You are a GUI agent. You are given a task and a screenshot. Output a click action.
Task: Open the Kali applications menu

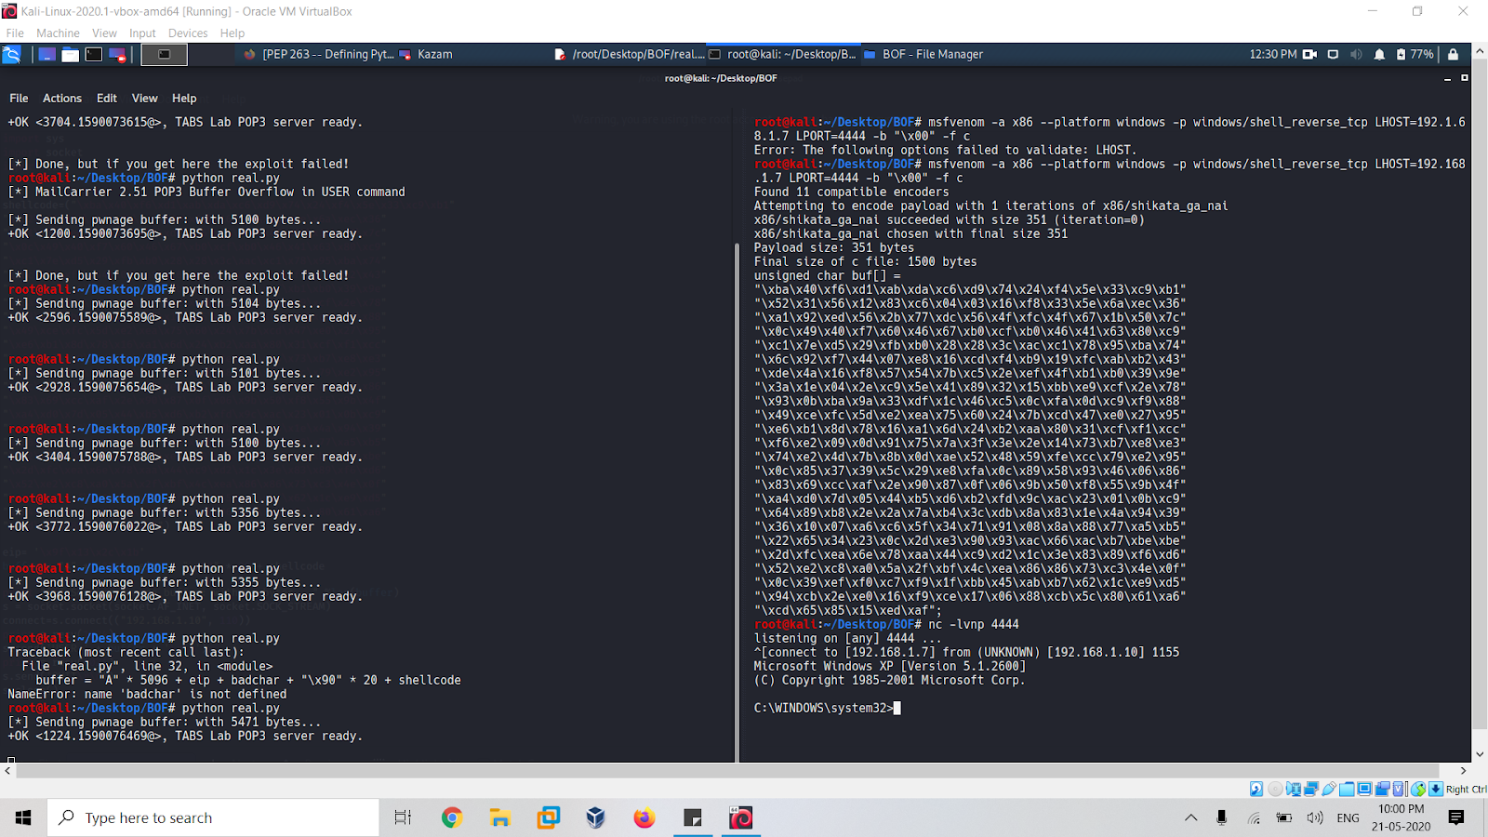click(x=11, y=55)
